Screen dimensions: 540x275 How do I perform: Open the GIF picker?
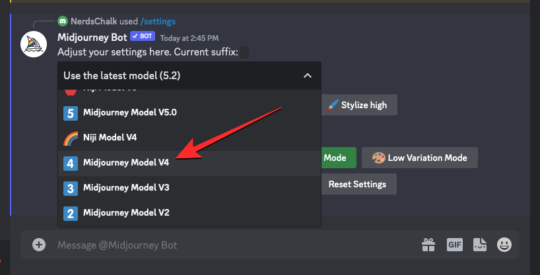[x=455, y=245]
